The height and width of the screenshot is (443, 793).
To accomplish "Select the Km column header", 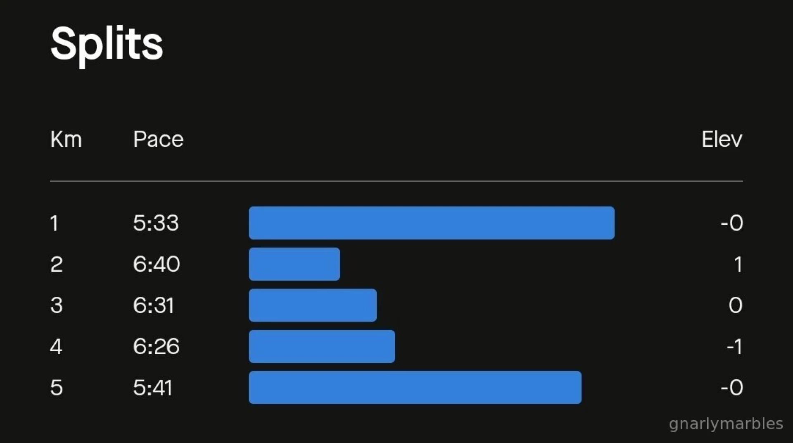I will (x=66, y=139).
